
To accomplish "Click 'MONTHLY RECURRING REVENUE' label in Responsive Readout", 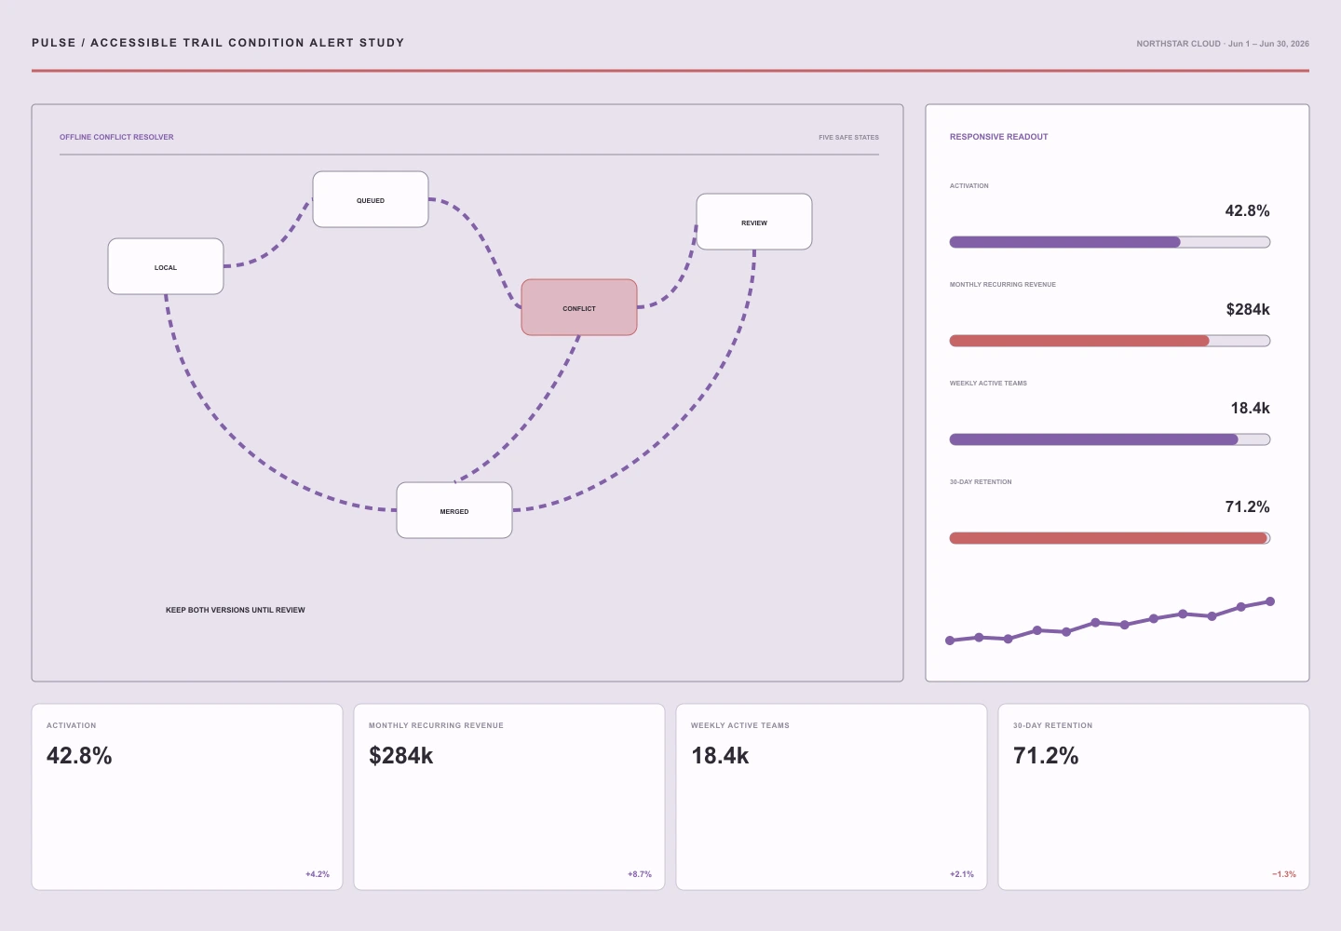I will click(x=1003, y=285).
